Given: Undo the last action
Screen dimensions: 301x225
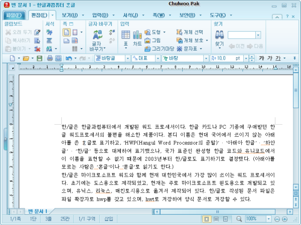Looking at the screenshot, I should (x=69, y=58).
